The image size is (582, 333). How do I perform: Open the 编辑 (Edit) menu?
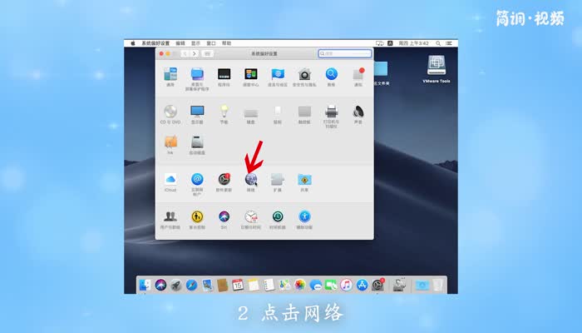[x=180, y=42]
